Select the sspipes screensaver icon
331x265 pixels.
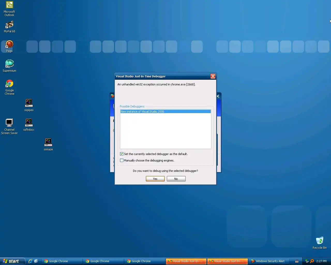pos(29,105)
